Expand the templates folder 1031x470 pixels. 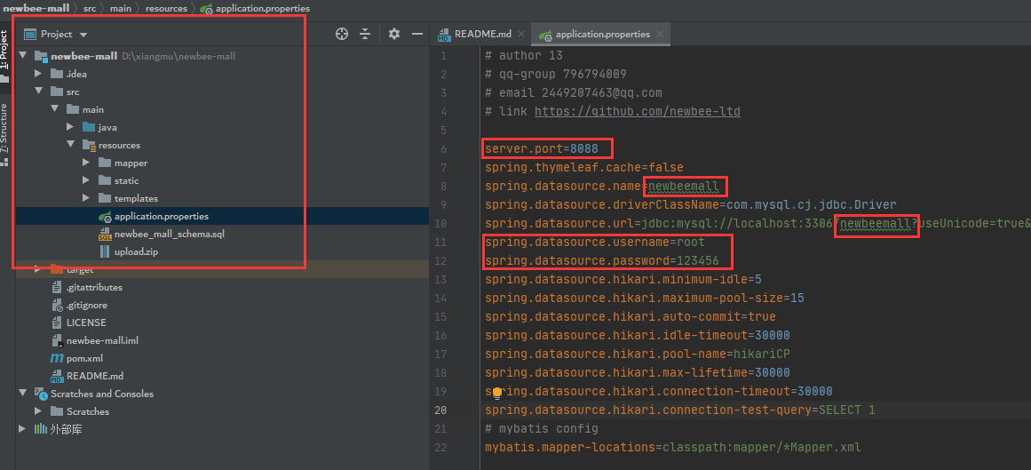86,198
